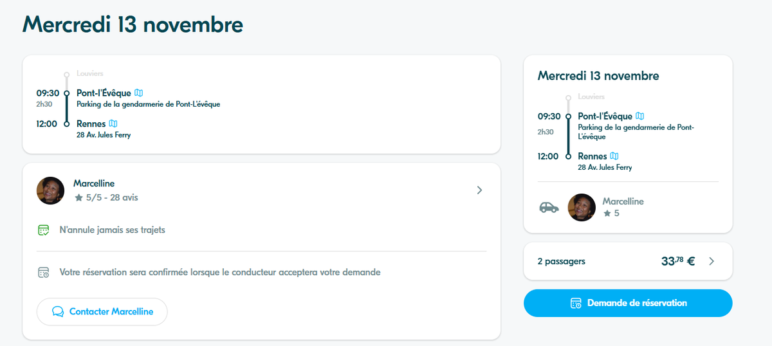
Task: Open the 5/5 - 28 avis rating
Action: pyautogui.click(x=106, y=197)
